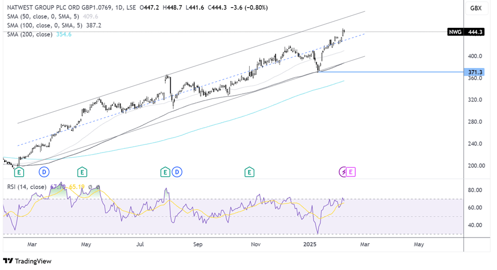Click the pink E upcoming earnings marker

coord(351,172)
